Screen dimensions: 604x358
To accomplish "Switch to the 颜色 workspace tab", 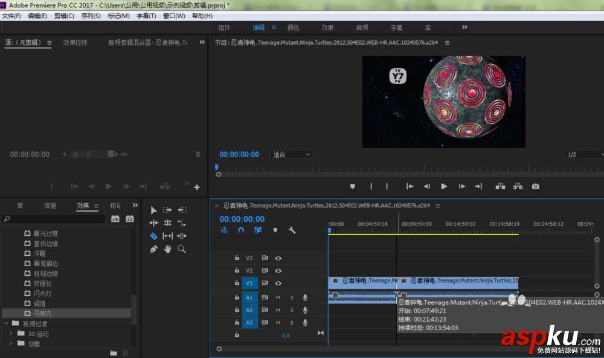I will 293,28.
